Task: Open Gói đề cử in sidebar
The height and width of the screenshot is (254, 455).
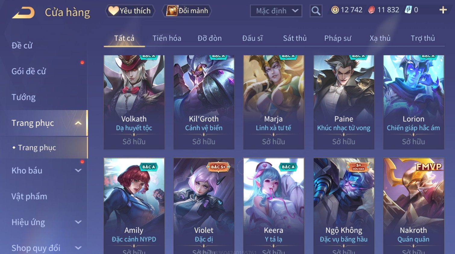Action: (29, 71)
